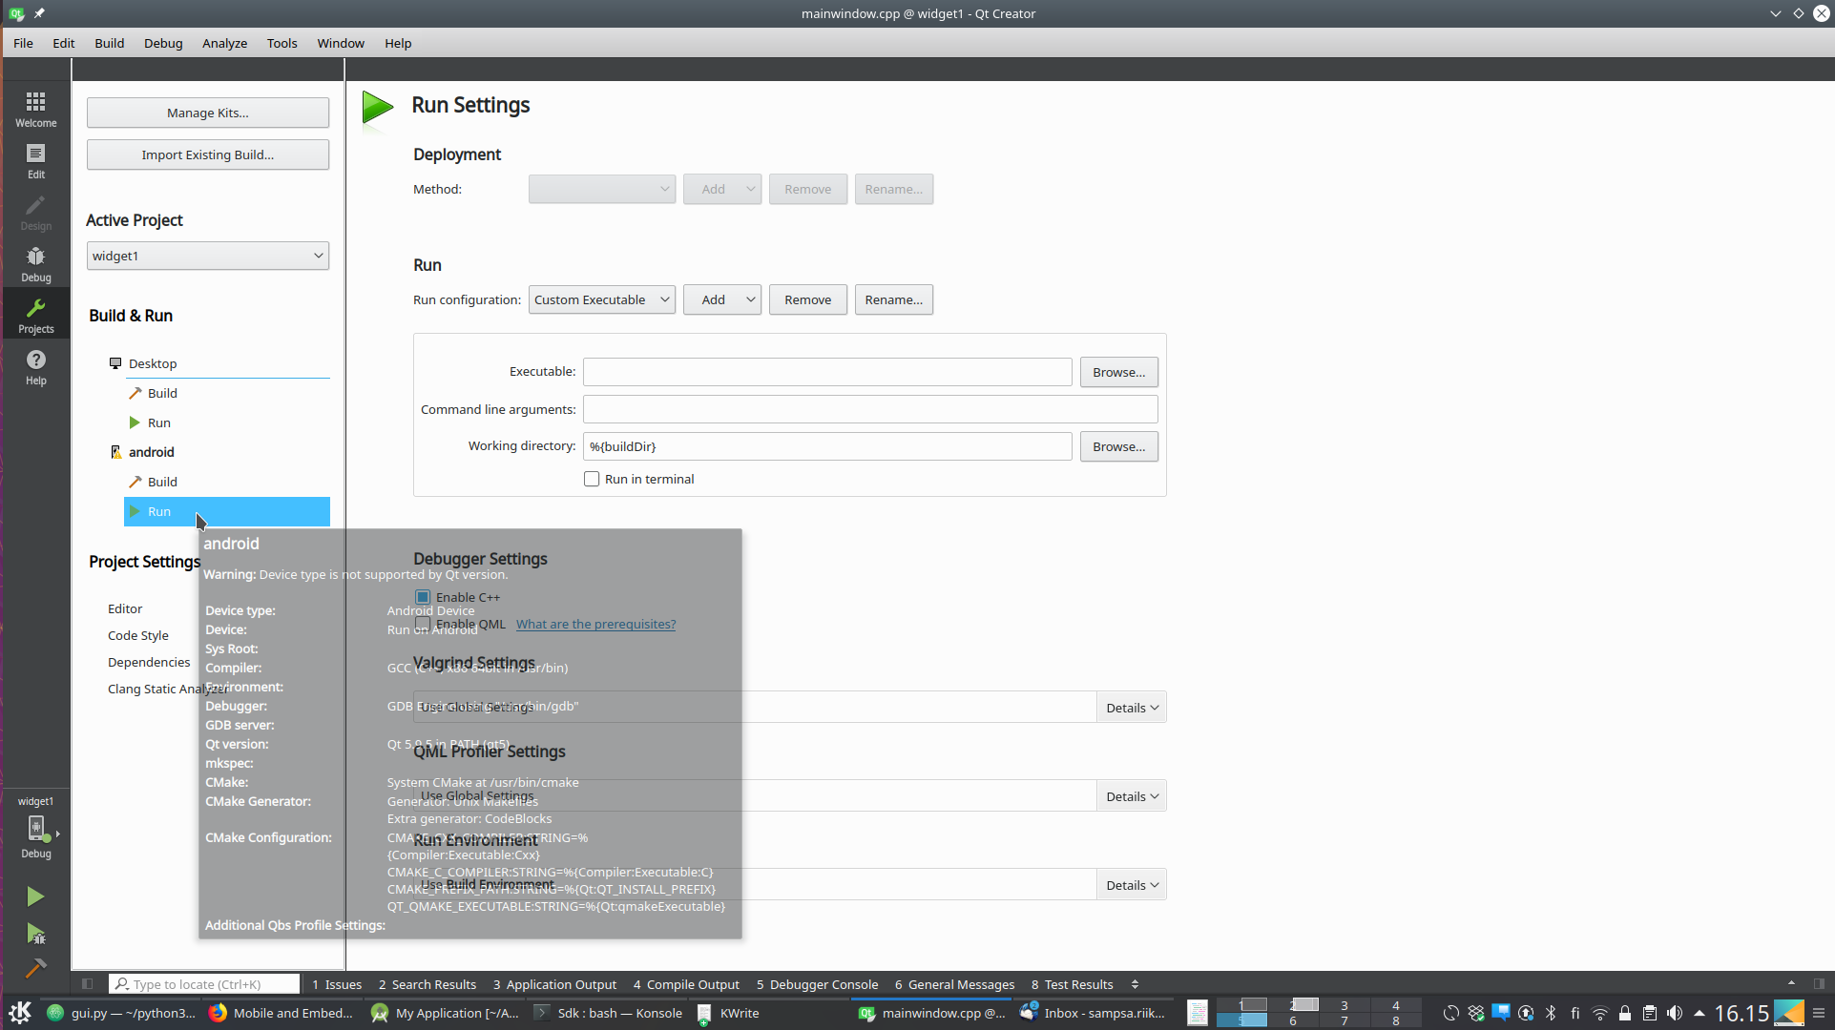The image size is (1835, 1030).
Task: Switch to Edit mode in sidebar
Action: pos(35,160)
